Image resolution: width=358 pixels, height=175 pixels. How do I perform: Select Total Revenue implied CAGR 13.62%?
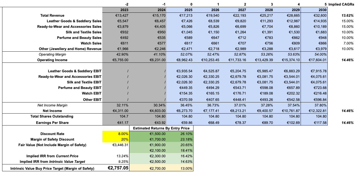click(347, 15)
